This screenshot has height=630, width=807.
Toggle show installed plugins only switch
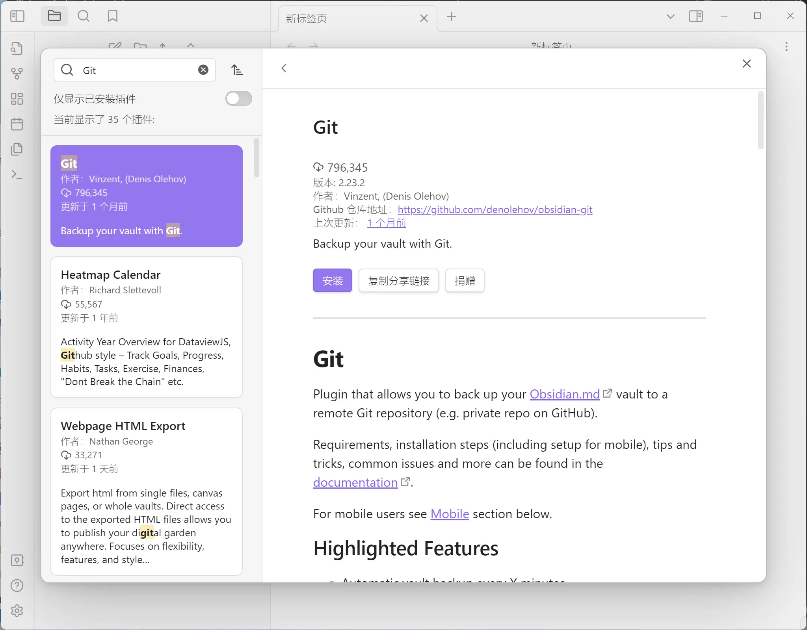[x=238, y=98]
